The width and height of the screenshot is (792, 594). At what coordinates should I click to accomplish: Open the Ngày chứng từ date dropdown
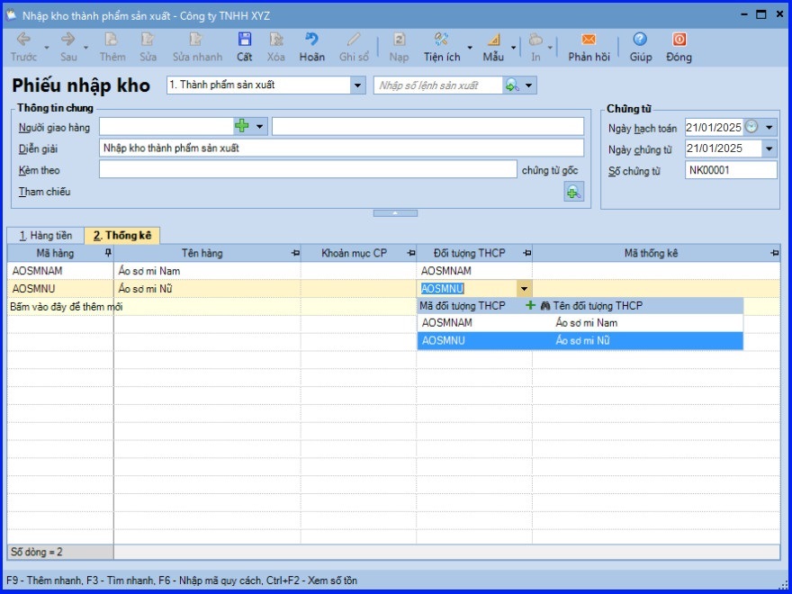(769, 148)
